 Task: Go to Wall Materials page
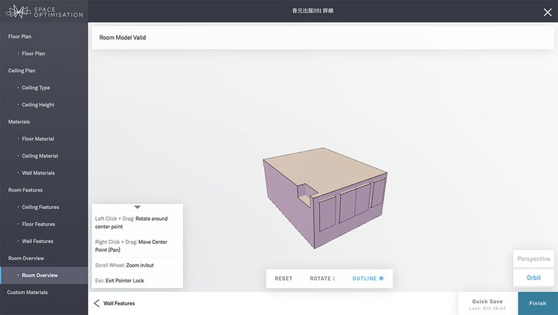coord(38,173)
